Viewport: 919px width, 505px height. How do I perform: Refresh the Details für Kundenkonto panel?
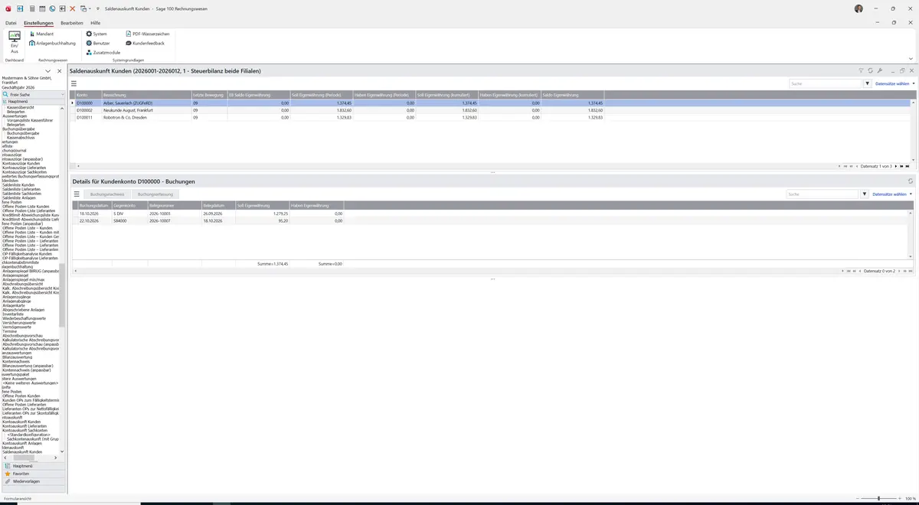[x=910, y=181]
